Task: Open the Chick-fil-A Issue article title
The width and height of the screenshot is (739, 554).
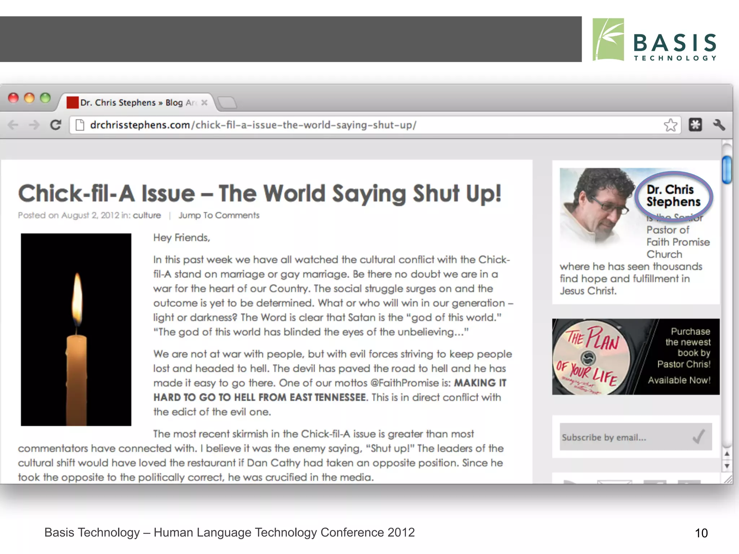Action: 260,193
